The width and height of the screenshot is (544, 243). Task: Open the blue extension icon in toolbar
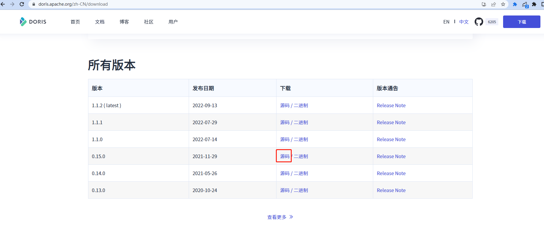click(515, 4)
